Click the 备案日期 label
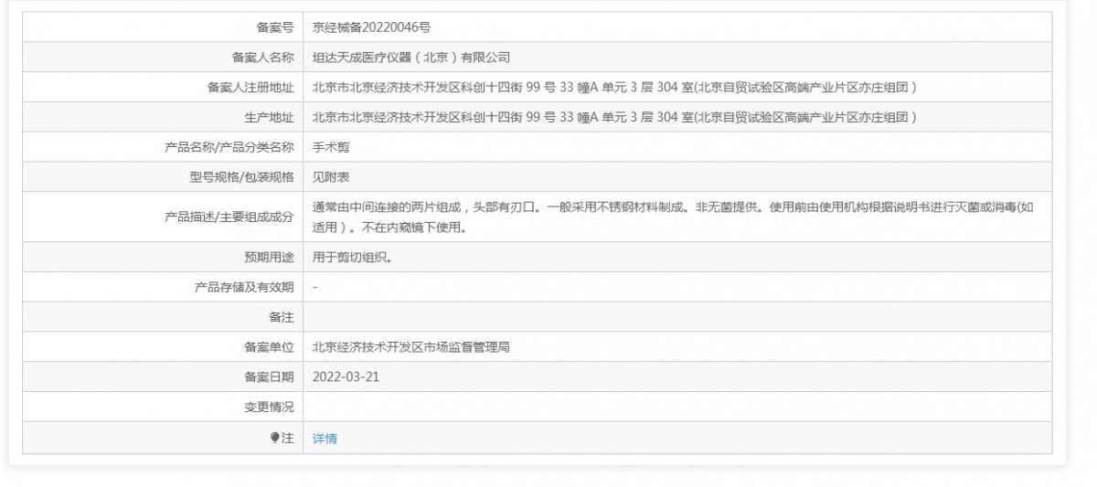 (x=269, y=377)
